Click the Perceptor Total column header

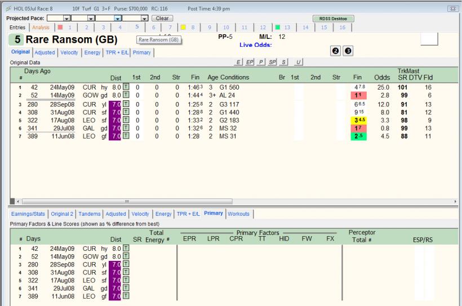tap(362, 236)
